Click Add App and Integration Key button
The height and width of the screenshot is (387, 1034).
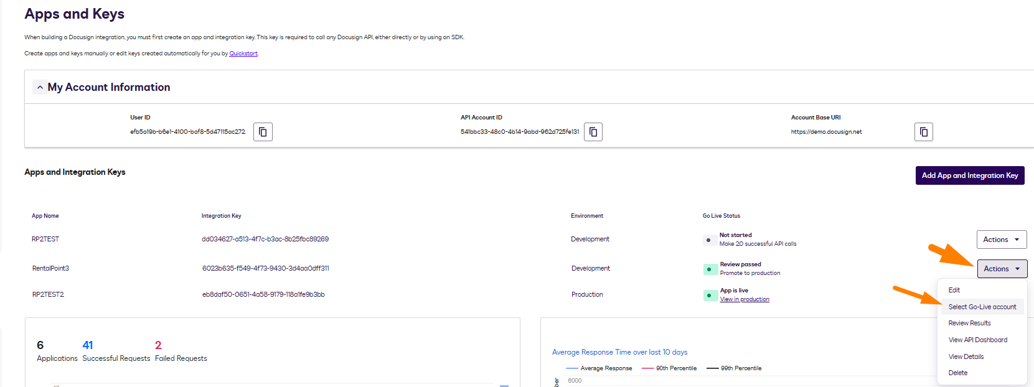(x=970, y=175)
